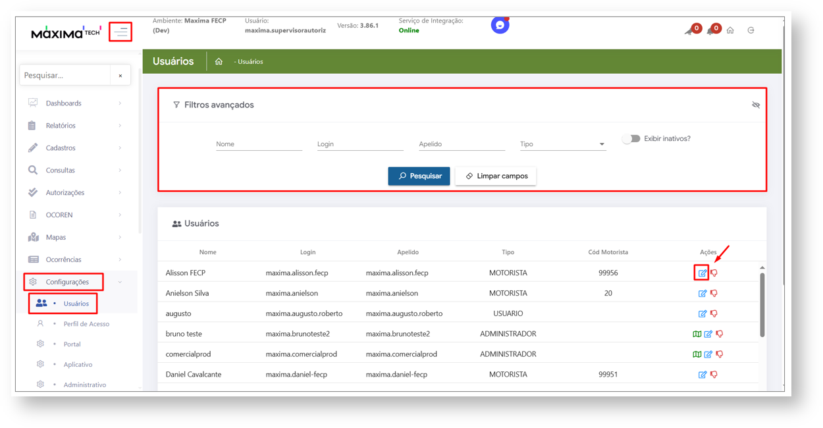823x428 pixels.
Task: Click the breadcrumb home icon
Action: pos(219,62)
